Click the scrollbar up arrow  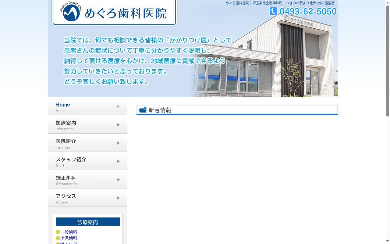point(388,2)
